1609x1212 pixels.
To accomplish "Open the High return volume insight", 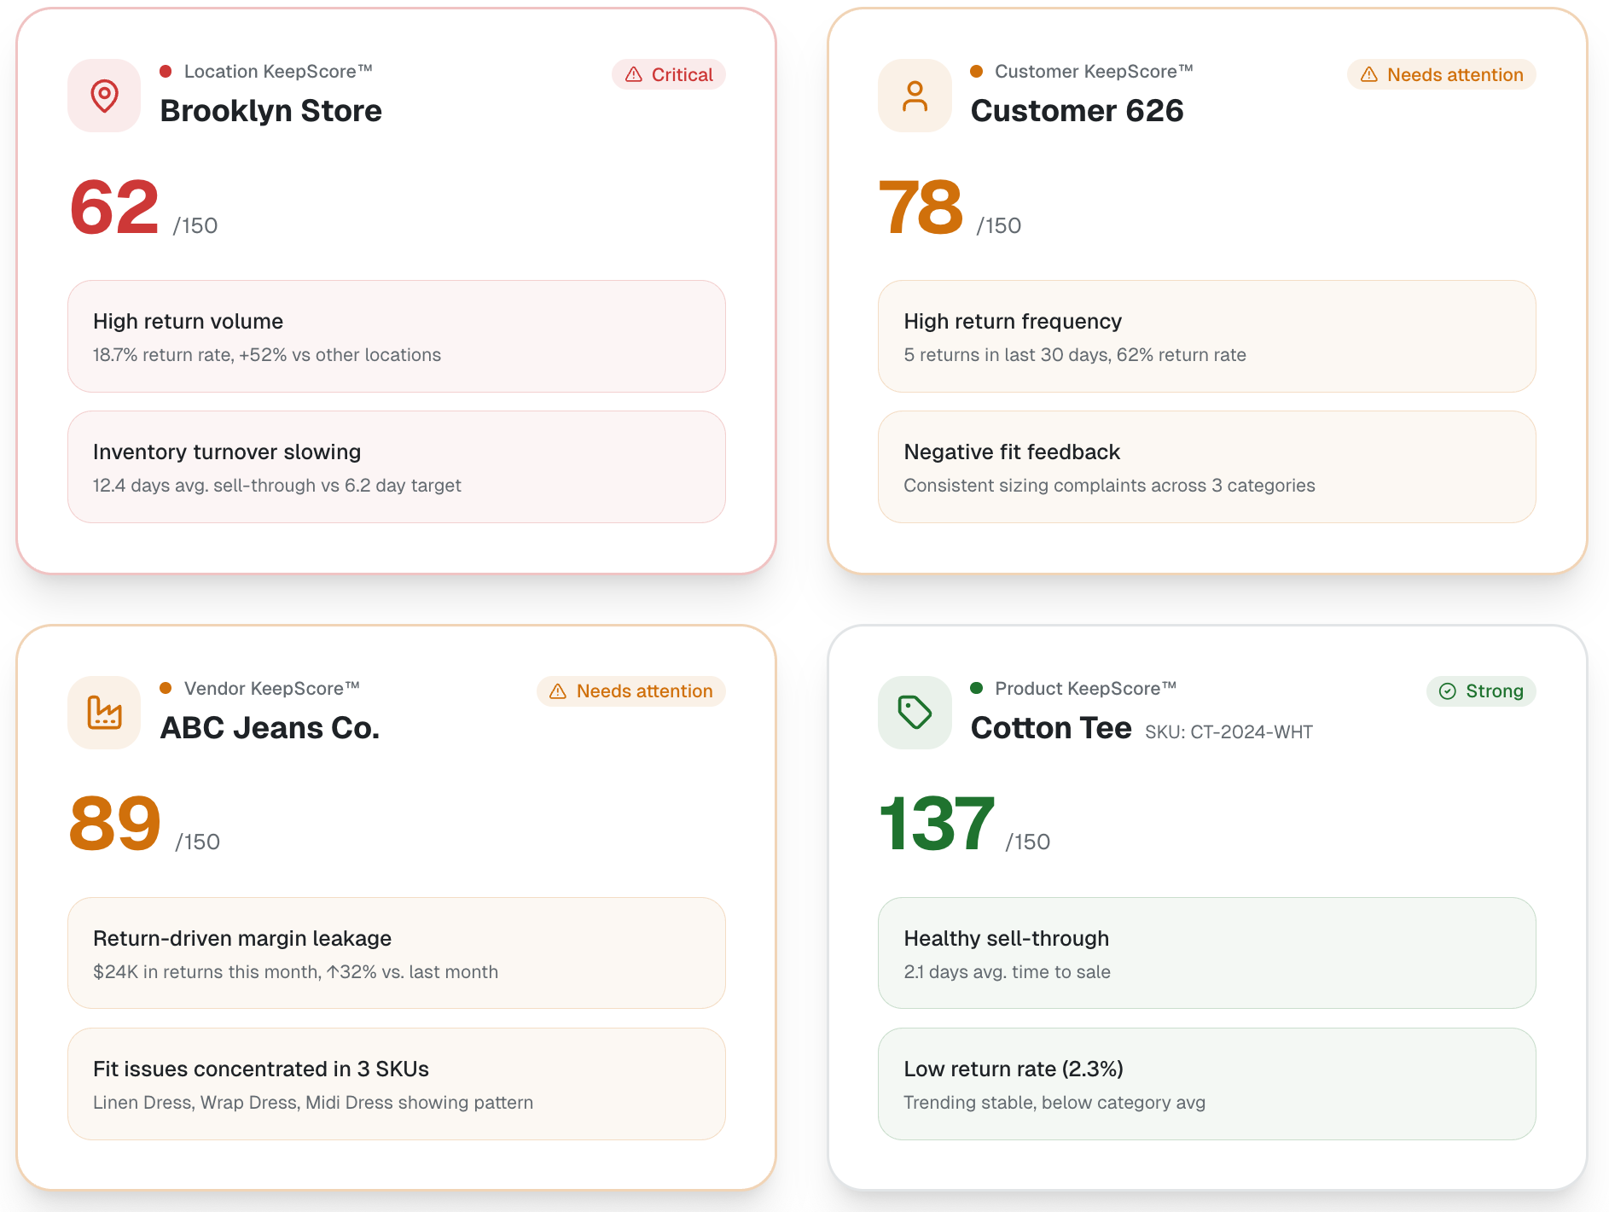I will (396, 336).
